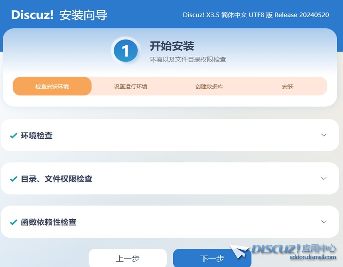Screen dimensions: 343x267
Task: Click the Discuz! 安装向导 title
Action: pos(59,15)
